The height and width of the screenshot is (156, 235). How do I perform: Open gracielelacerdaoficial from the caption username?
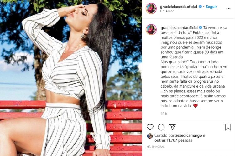(x=179, y=28)
